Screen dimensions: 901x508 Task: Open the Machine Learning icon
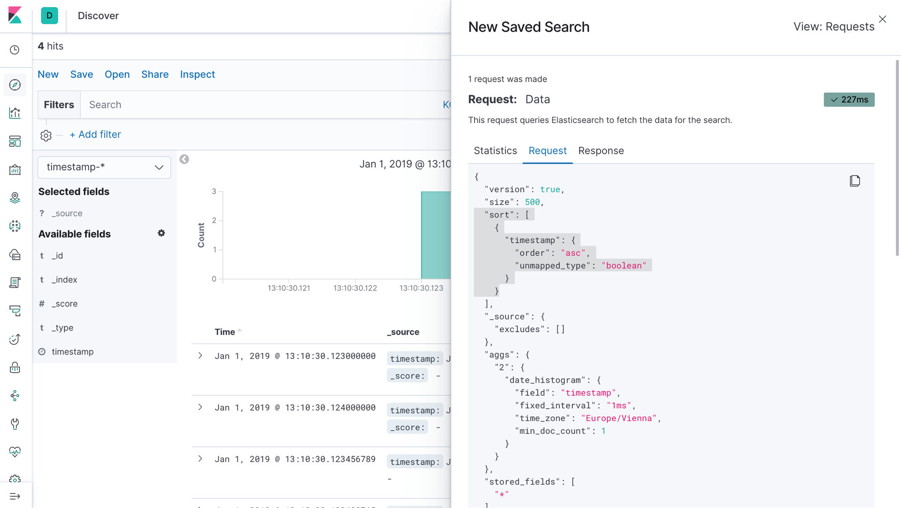(15, 226)
